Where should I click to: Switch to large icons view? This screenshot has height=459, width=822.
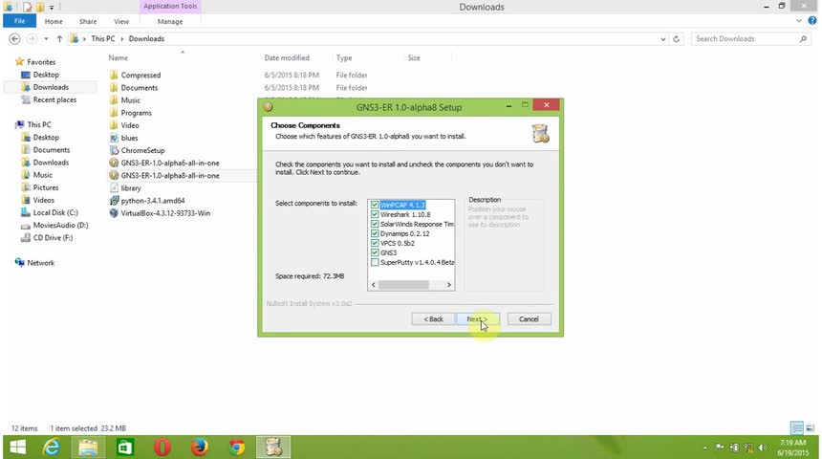pyautogui.click(x=810, y=428)
